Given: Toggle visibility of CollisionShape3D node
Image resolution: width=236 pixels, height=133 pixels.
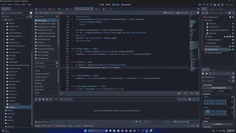Looking at the screenshot, I should [233, 46].
